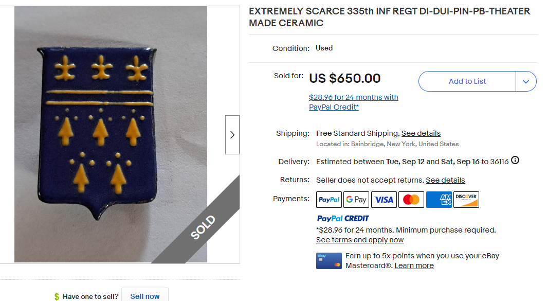Click the Discover payment icon

tap(466, 200)
